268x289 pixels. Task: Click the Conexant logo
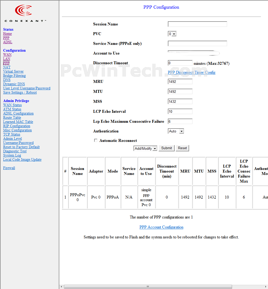tap(25, 13)
